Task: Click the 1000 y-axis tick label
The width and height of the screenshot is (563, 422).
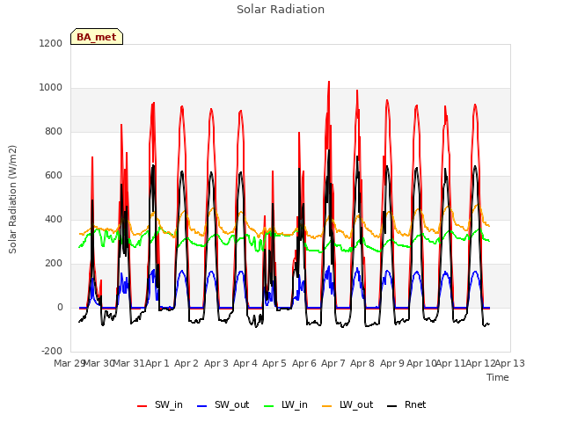Action: point(51,88)
